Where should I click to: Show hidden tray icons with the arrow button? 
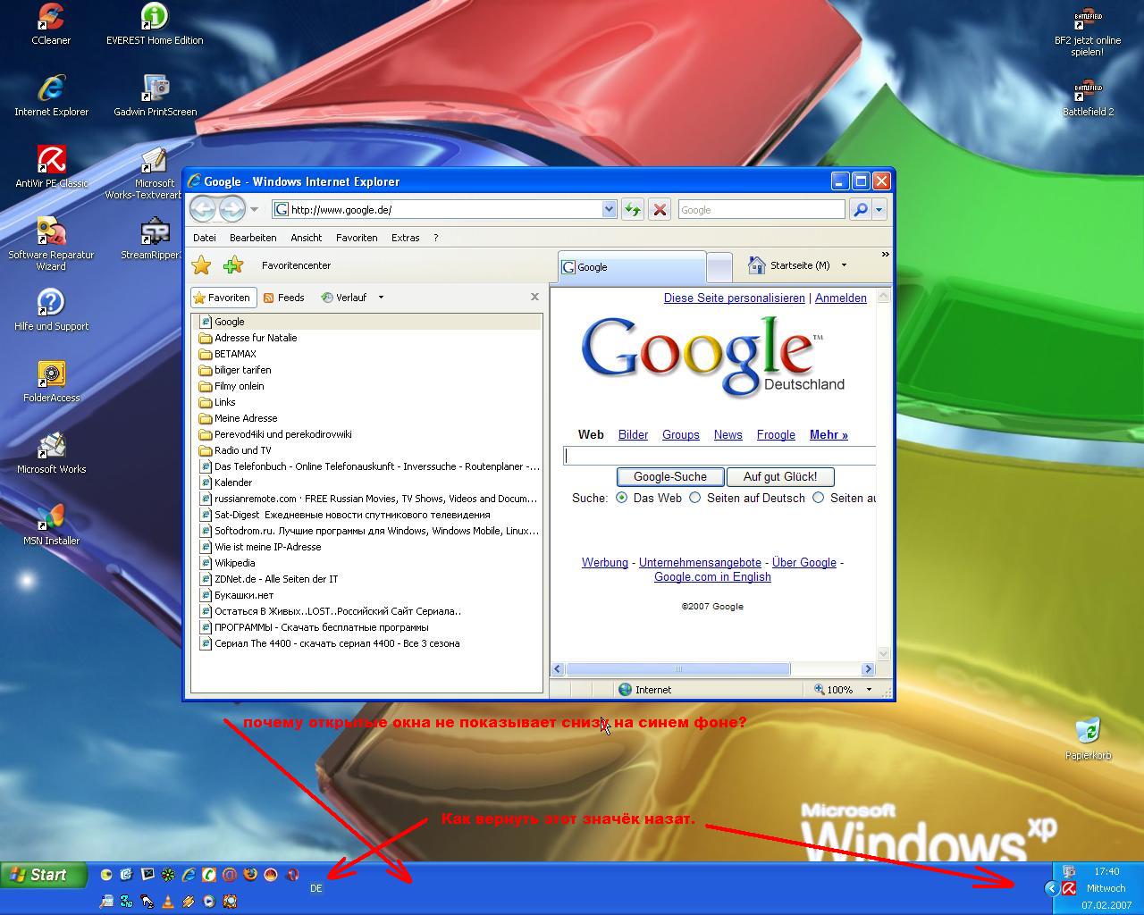pos(1051,888)
